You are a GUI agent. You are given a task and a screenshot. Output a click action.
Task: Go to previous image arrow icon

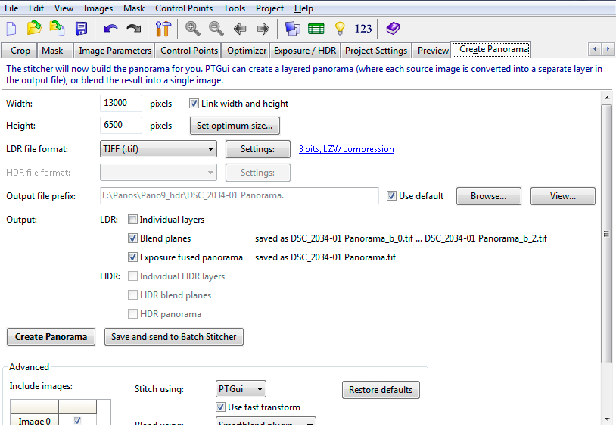240,29
